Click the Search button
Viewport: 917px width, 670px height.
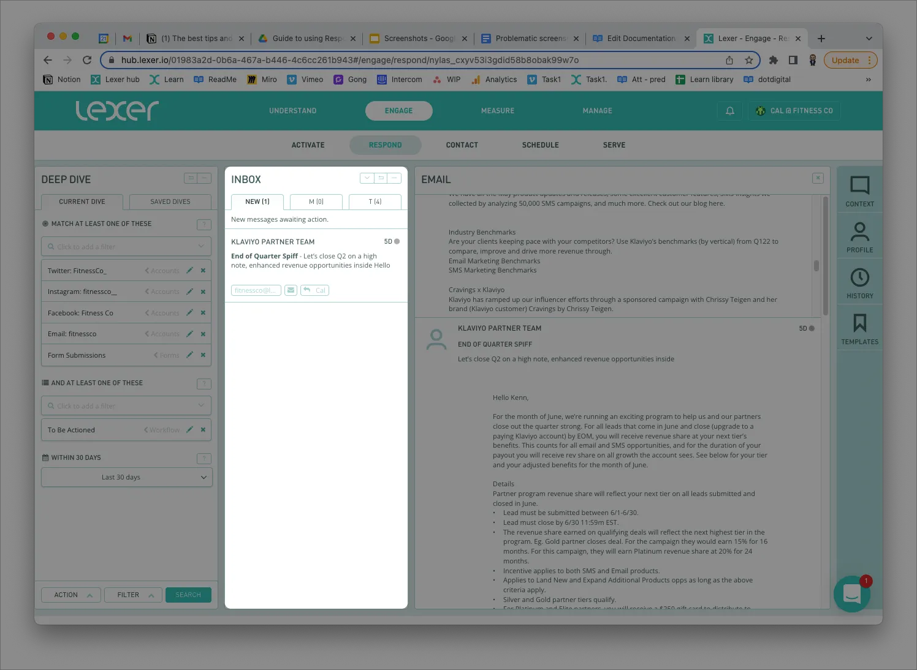coord(188,595)
